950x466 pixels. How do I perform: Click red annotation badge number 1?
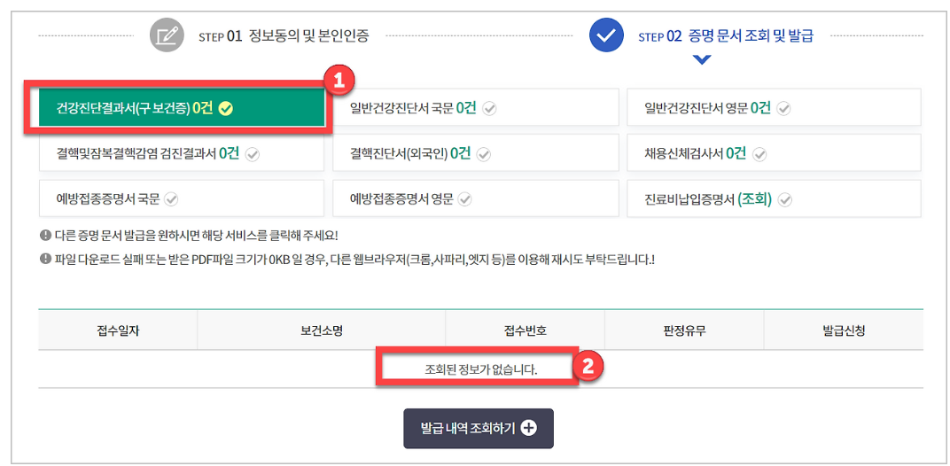point(338,82)
